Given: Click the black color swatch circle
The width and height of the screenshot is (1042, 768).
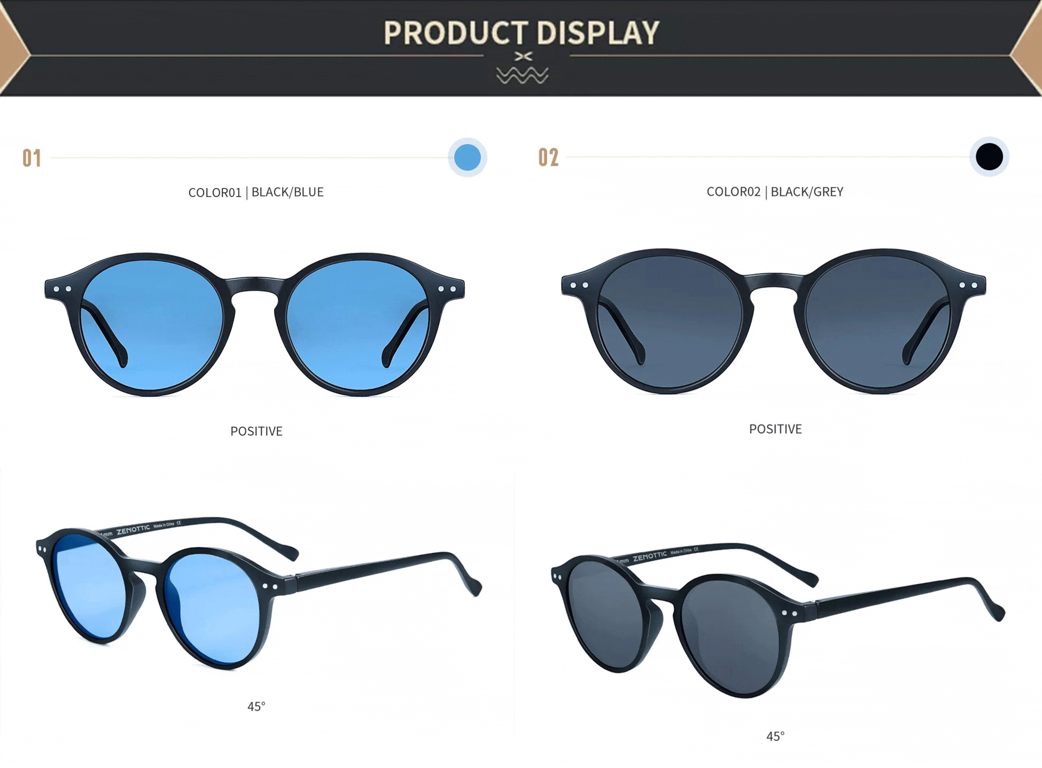Looking at the screenshot, I should pyautogui.click(x=989, y=157).
